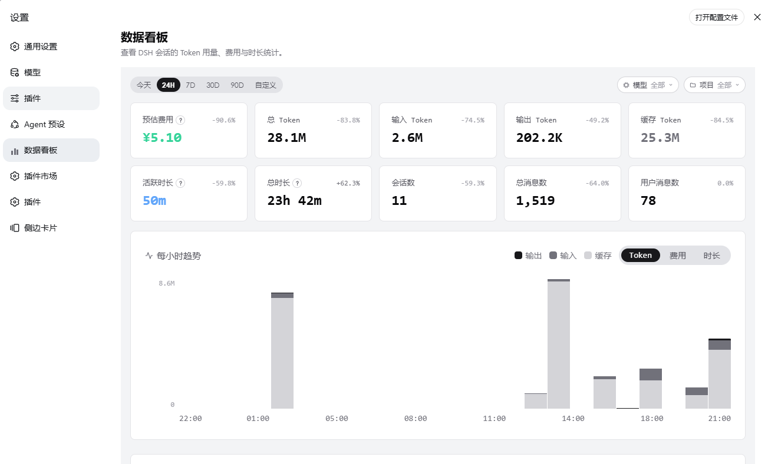Click the 输入 Token 2.6M value
The image size is (768, 464).
click(x=407, y=138)
